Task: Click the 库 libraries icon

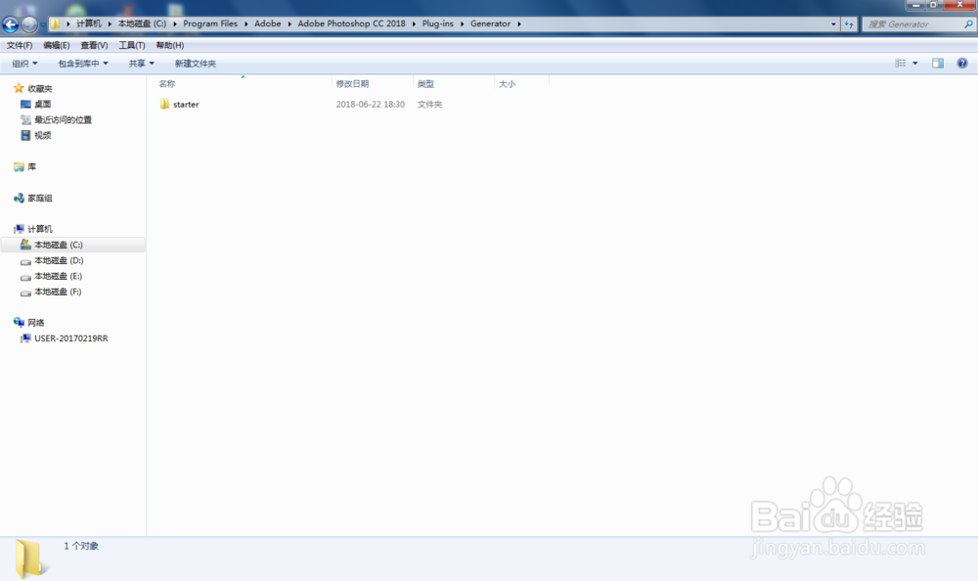Action: tap(19, 166)
